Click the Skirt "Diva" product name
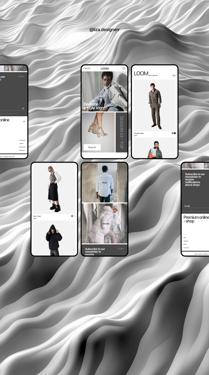 [37, 216]
